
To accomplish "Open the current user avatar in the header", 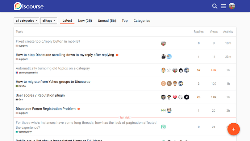I will tap(232, 6).
